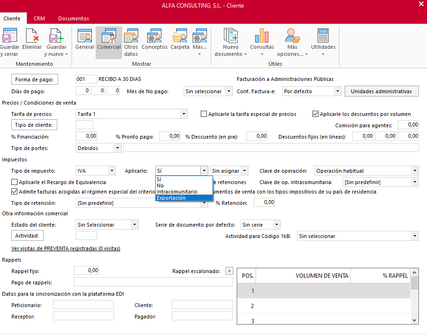Open Clave de op. intracomunitaria dropdown
Viewport: 427px width, 335px height.
[415, 182]
